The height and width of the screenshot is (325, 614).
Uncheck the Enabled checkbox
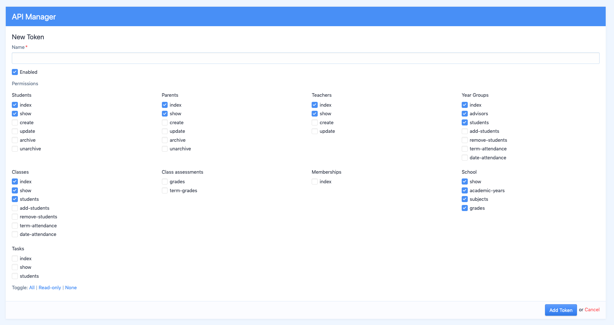click(x=15, y=72)
